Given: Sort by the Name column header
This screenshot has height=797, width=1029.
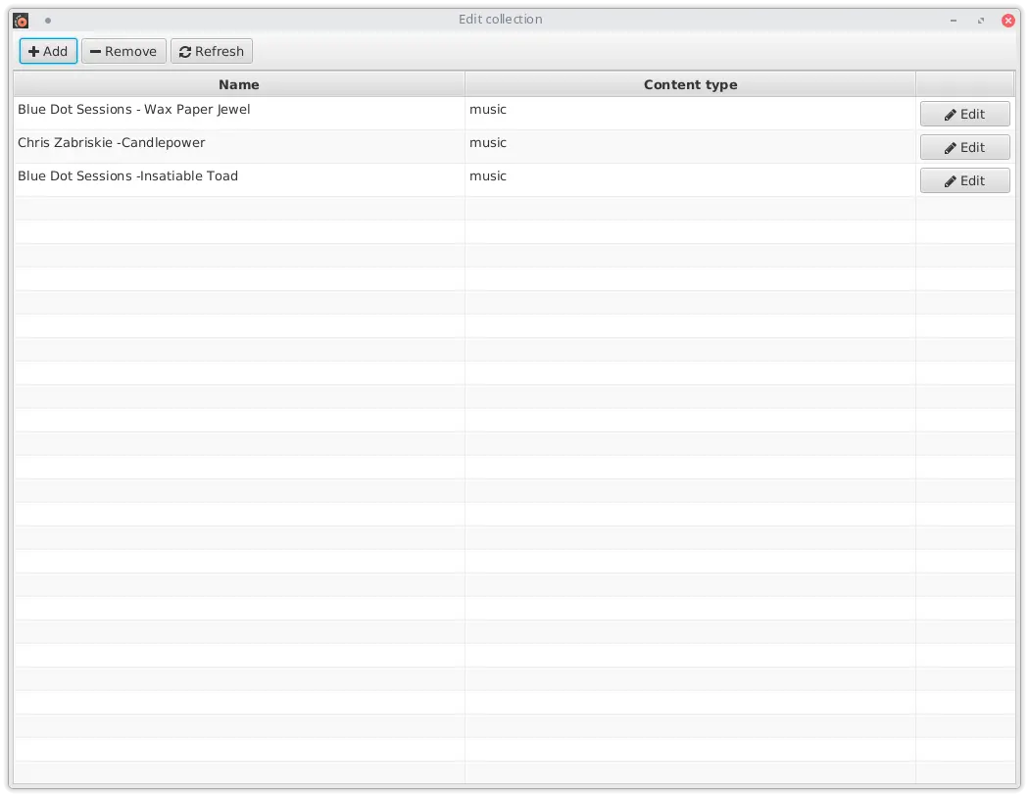Looking at the screenshot, I should pyautogui.click(x=239, y=84).
